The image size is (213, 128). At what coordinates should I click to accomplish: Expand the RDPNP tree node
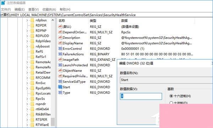pyautogui.click(x=27, y=31)
